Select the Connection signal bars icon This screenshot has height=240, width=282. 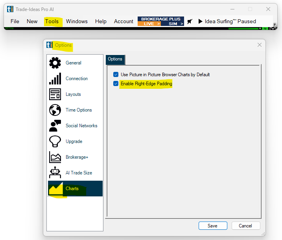55,79
